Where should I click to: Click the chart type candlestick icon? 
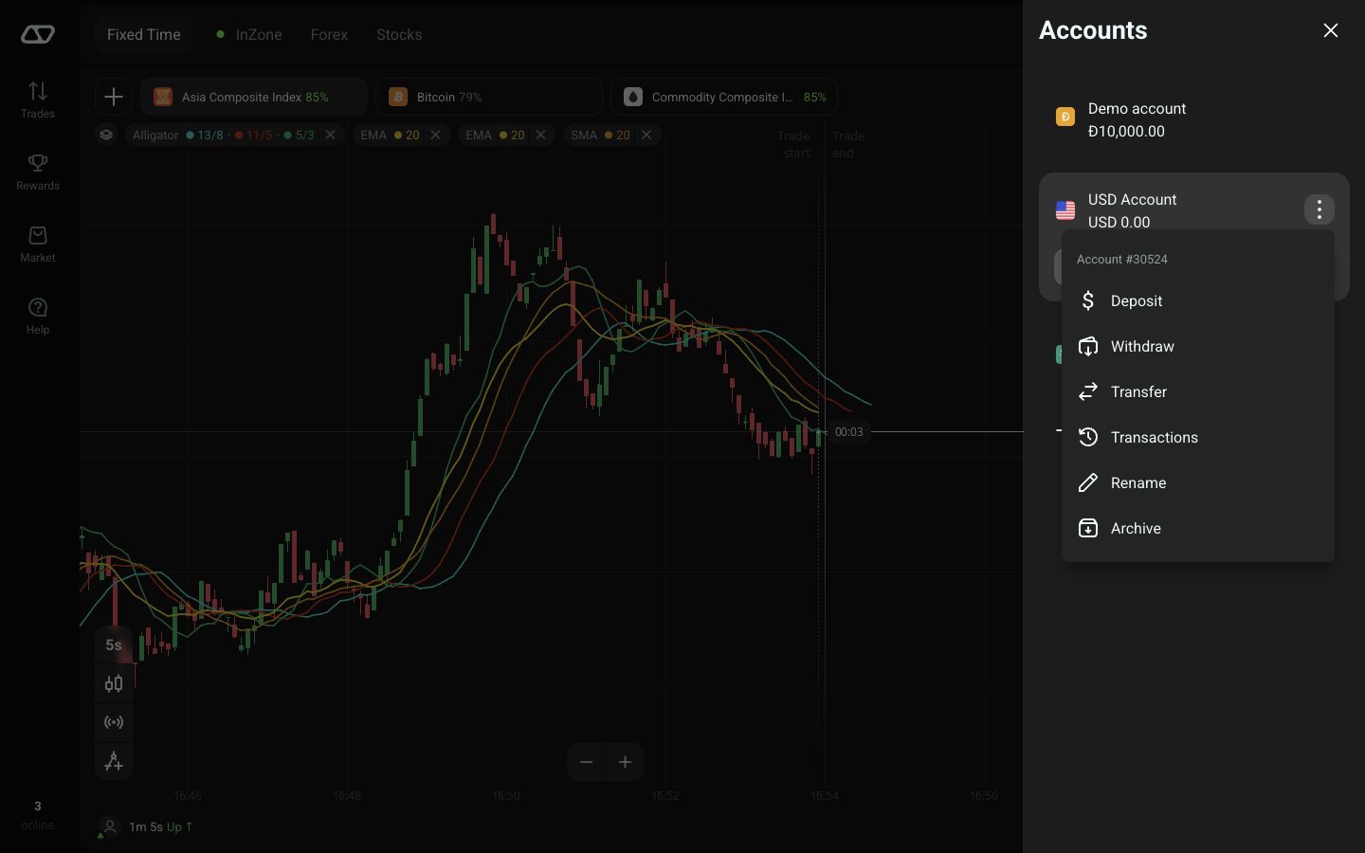114,683
